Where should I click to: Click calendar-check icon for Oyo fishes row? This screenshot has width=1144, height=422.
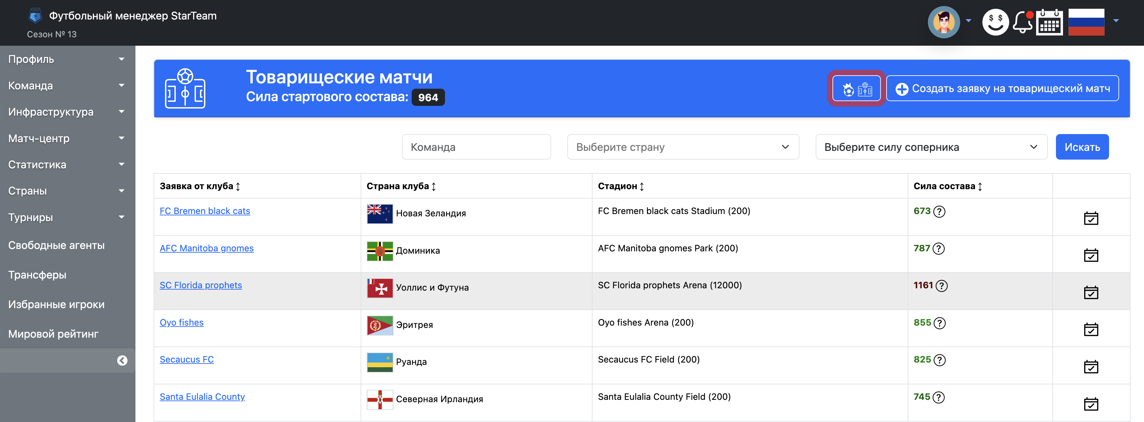click(1091, 330)
